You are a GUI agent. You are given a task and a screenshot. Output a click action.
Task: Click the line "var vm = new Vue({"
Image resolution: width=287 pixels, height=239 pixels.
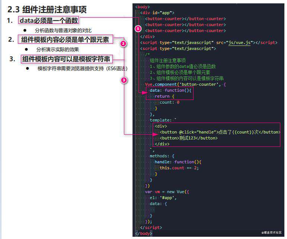tap(167, 192)
